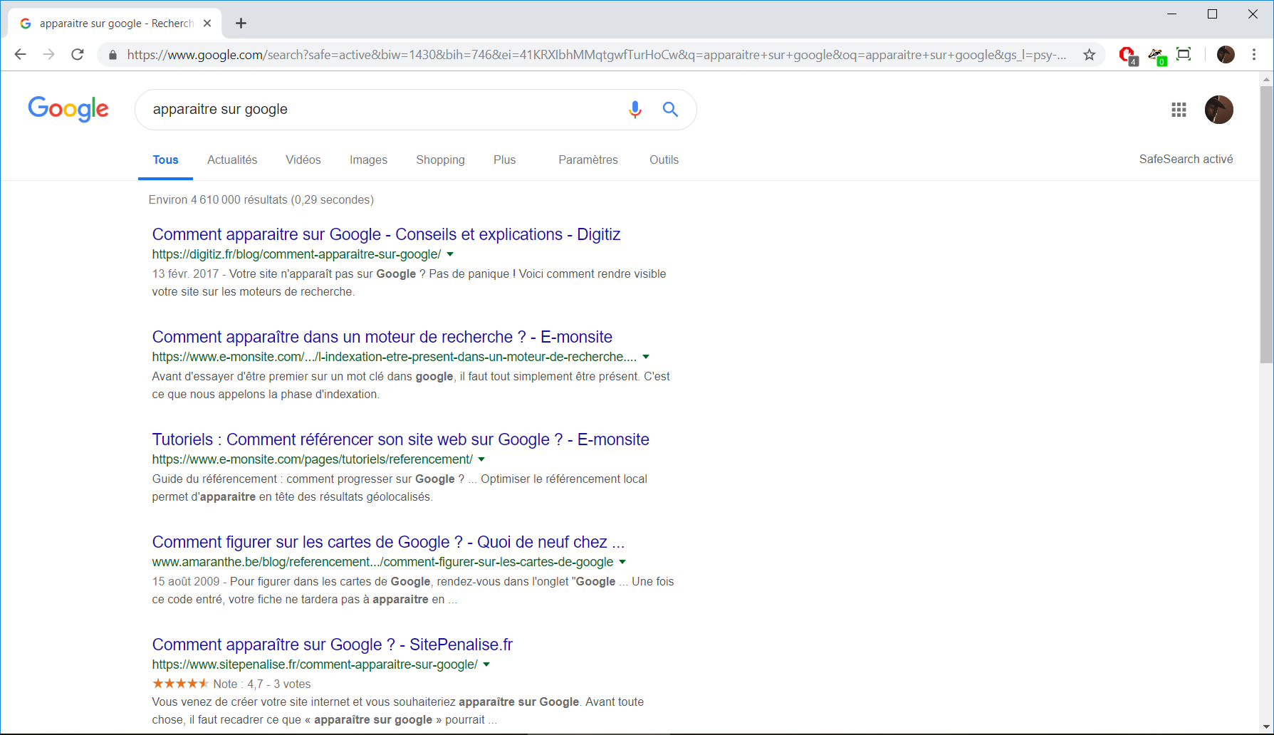Switch to the Actualités tab

232,160
